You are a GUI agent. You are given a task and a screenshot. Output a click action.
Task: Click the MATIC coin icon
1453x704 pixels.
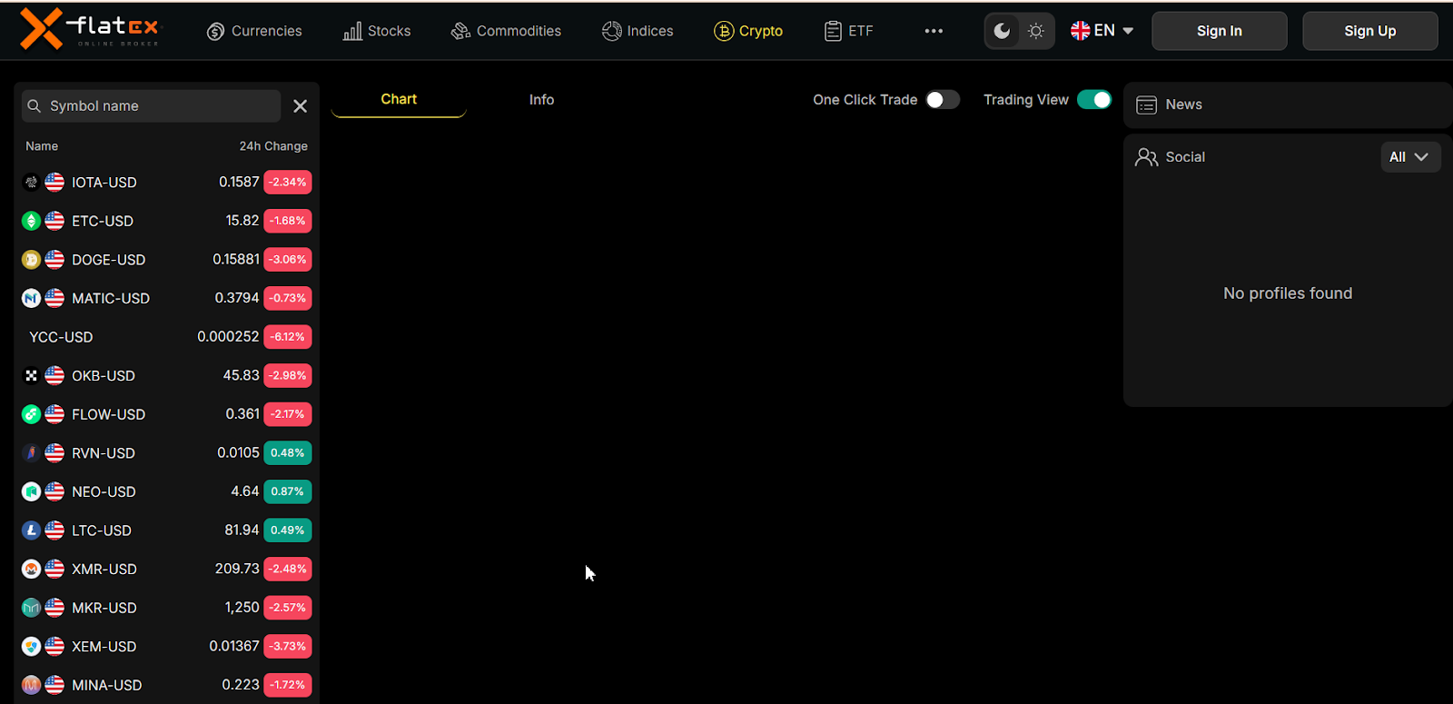31,298
